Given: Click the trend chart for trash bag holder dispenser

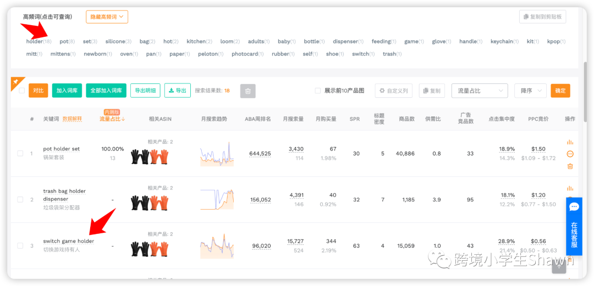Looking at the screenshot, I should (x=217, y=200).
